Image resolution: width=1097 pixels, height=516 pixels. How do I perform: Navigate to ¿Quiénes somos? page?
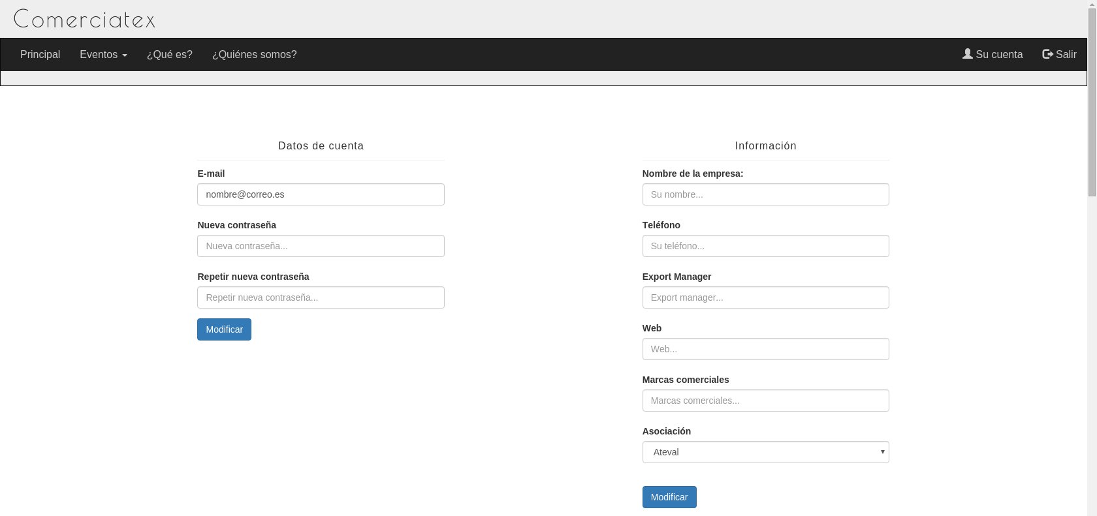point(254,55)
